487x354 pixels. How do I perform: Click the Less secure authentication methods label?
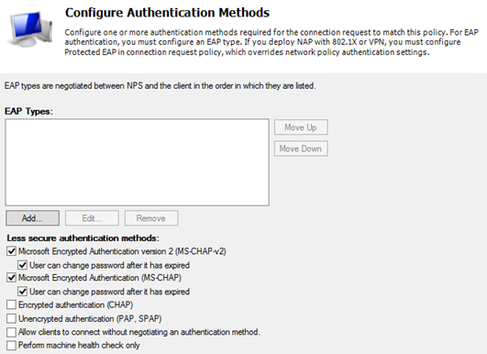coord(83,238)
